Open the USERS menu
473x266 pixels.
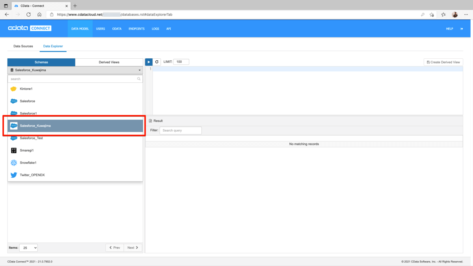coord(101,29)
